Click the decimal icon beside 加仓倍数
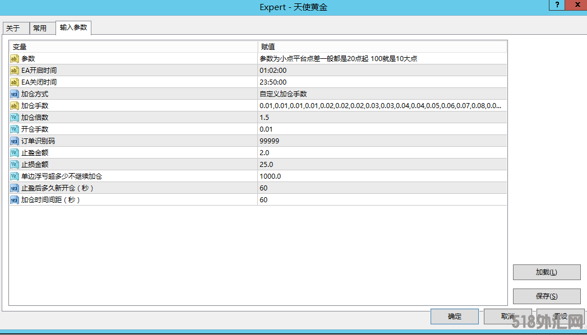 (15, 118)
